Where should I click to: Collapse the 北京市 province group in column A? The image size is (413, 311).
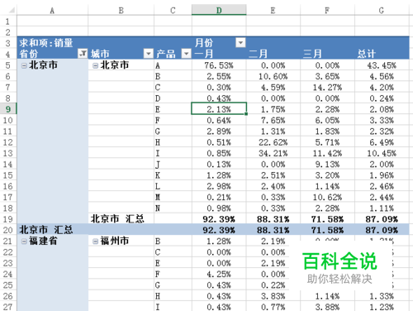tap(24, 65)
